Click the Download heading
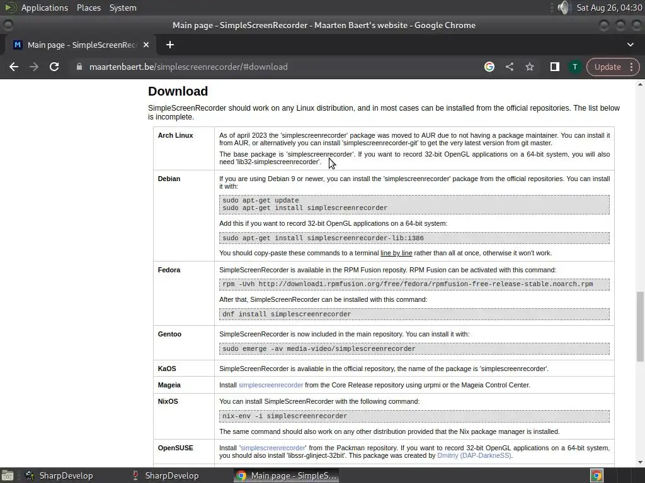Screen dimensions: 645x483 (x=178, y=91)
